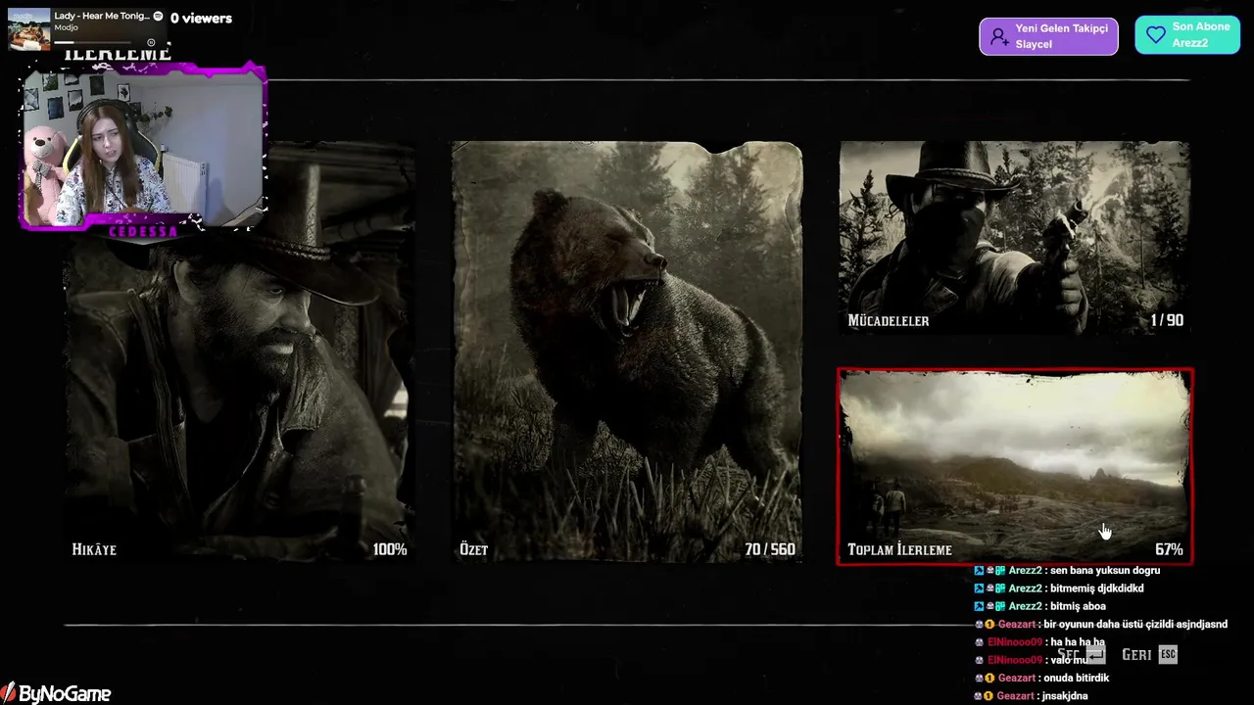
Task: Click the artist name Modjo
Action: (67, 27)
